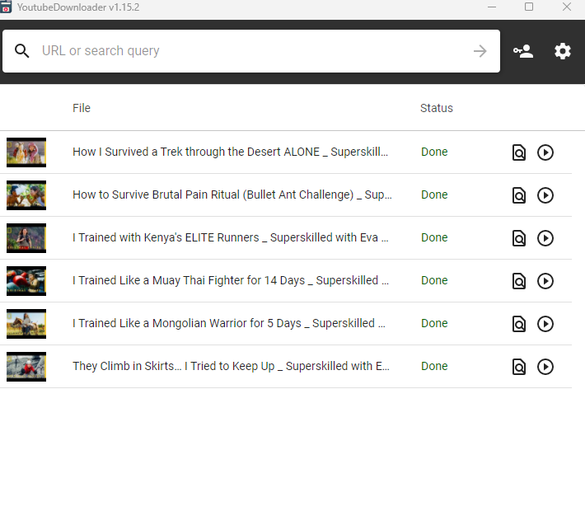This screenshot has height=525, width=585.
Task: Click the YoutubeDownloader app icon in title bar
Action: (5, 7)
